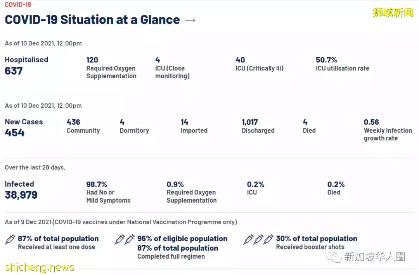The width and height of the screenshot is (419, 275).
Task: Click the triple syringe booster shots icon
Action: (x=258, y=239)
